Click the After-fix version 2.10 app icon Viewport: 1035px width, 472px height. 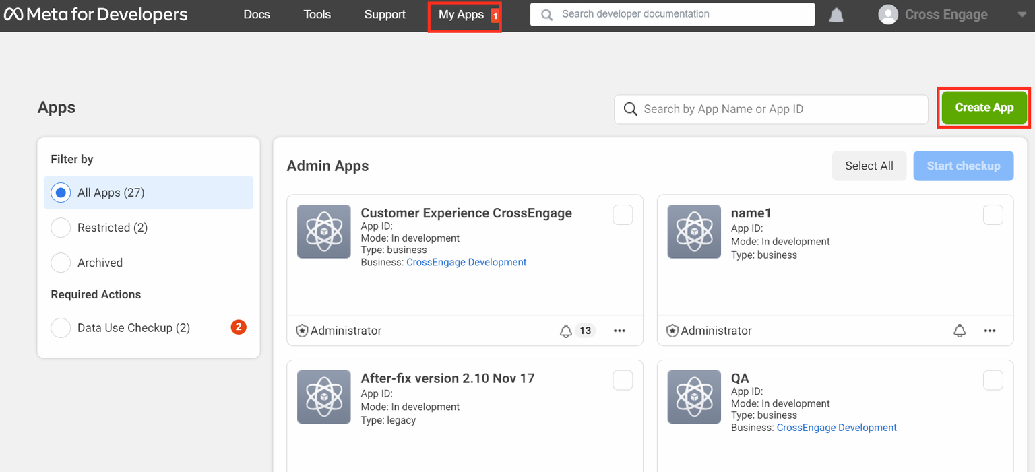pyautogui.click(x=324, y=397)
